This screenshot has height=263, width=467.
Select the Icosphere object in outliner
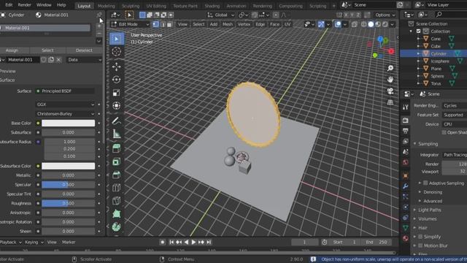point(440,61)
